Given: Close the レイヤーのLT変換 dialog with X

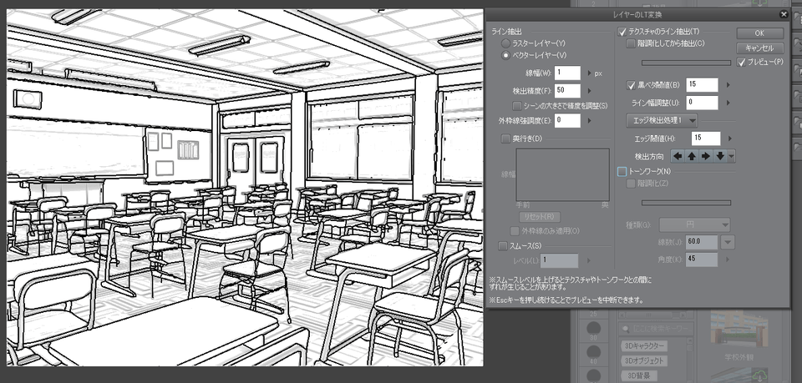Looking at the screenshot, I should coord(783,14).
